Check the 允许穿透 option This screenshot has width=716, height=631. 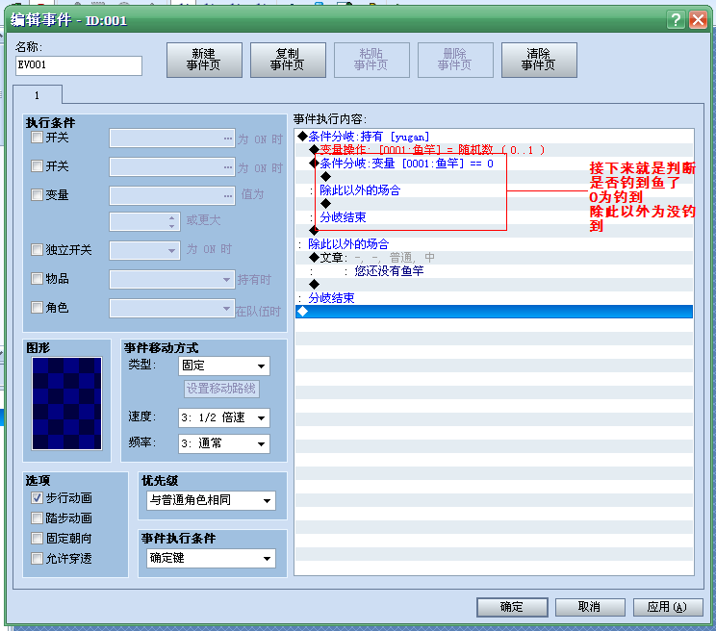pyautogui.click(x=37, y=558)
